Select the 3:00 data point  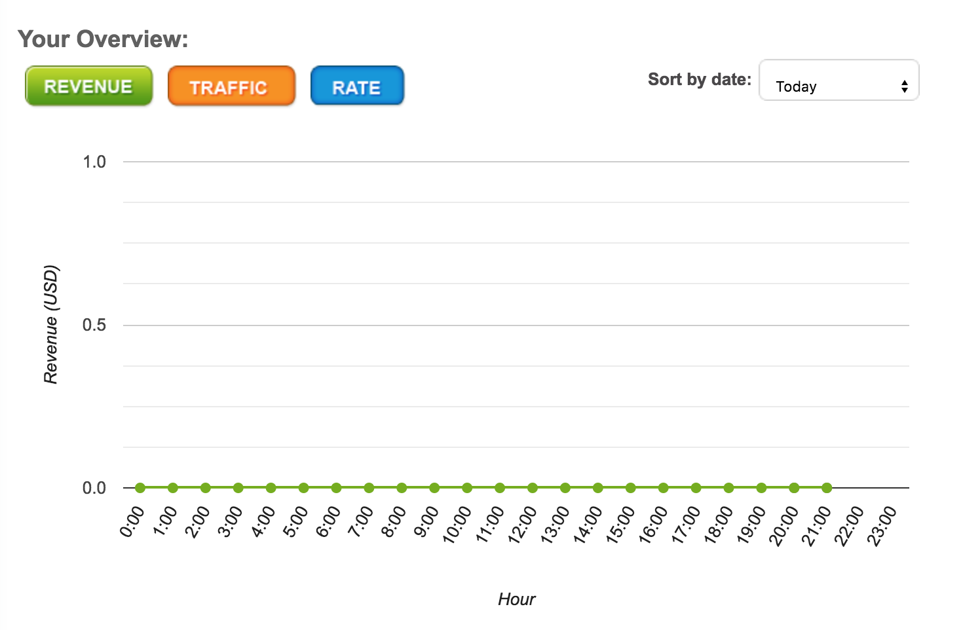point(238,488)
